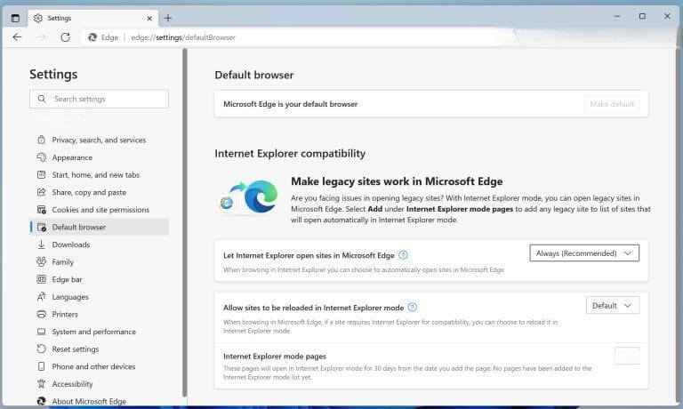Select Default browser in the sidebar
The image size is (683, 409).
pyautogui.click(x=100, y=227)
